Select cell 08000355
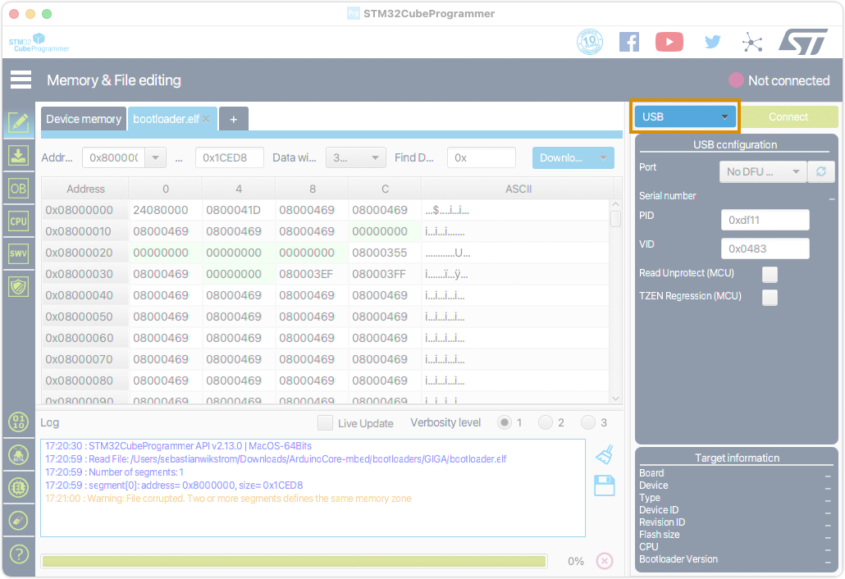Image resolution: width=845 pixels, height=579 pixels. pyautogui.click(x=384, y=253)
